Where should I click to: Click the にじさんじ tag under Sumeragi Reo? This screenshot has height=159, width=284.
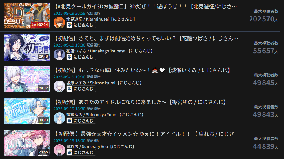(81, 152)
